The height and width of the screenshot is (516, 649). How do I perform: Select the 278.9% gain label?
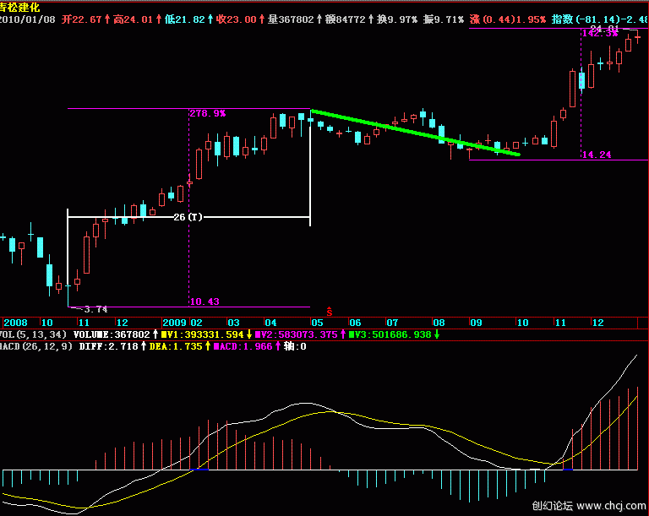click(x=207, y=113)
